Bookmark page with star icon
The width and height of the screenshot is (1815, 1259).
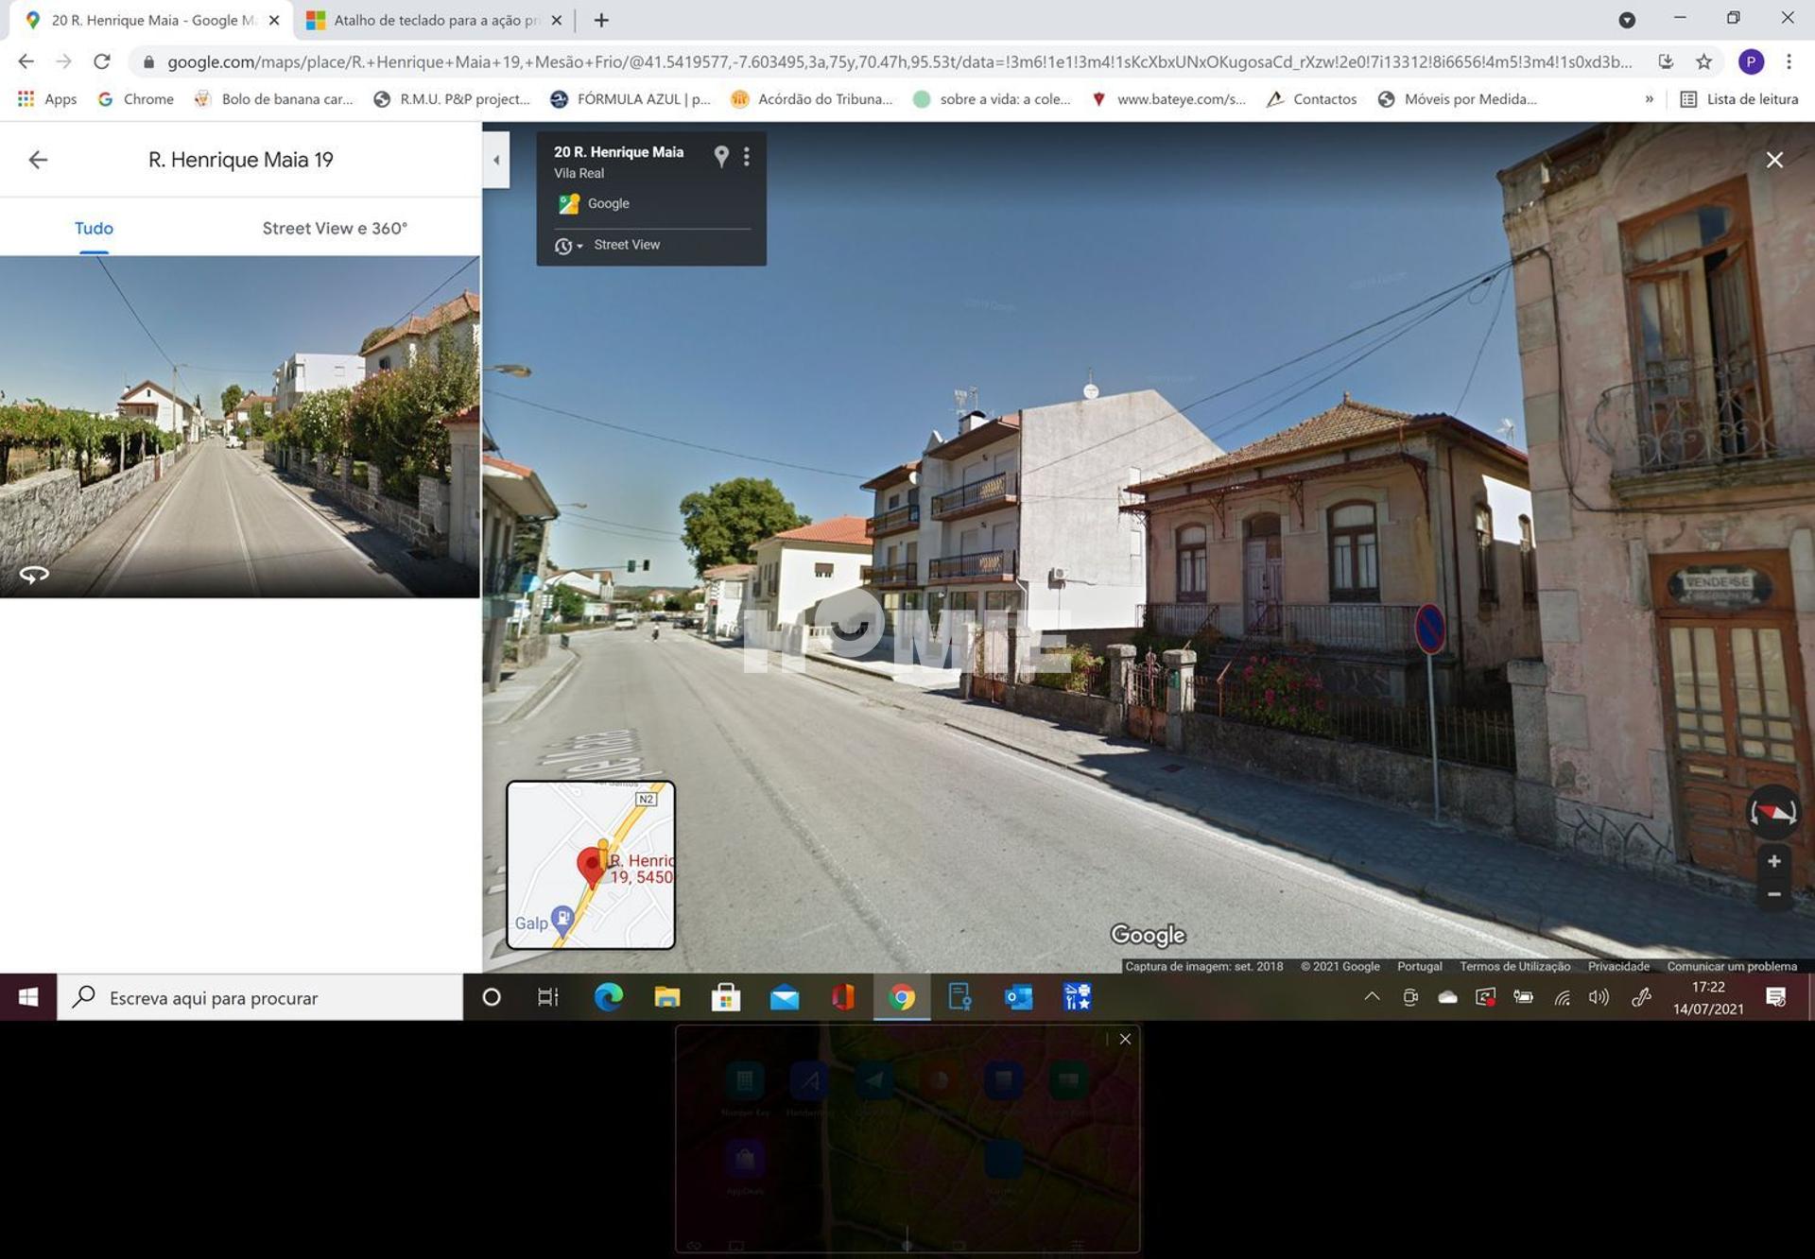point(1703,61)
